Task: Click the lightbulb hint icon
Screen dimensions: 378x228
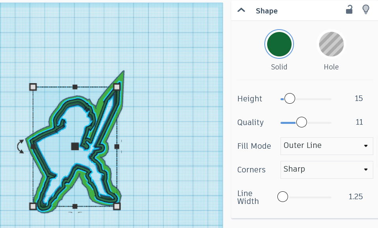Action: (366, 9)
